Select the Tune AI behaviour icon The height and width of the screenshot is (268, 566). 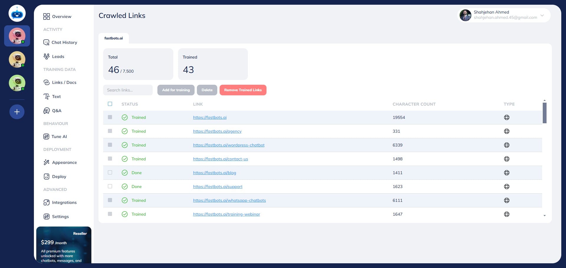pos(47,137)
